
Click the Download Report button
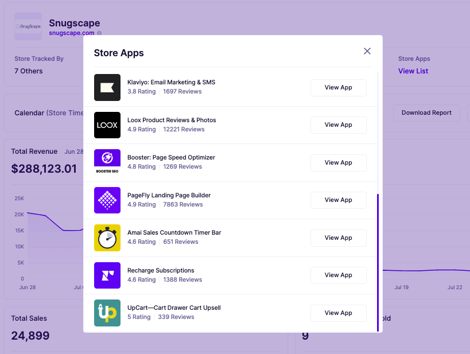tap(426, 113)
